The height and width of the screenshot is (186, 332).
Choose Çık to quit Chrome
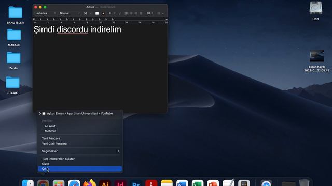(80, 169)
